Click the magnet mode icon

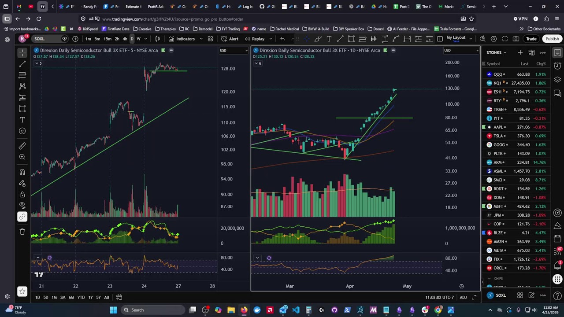click(x=22, y=172)
